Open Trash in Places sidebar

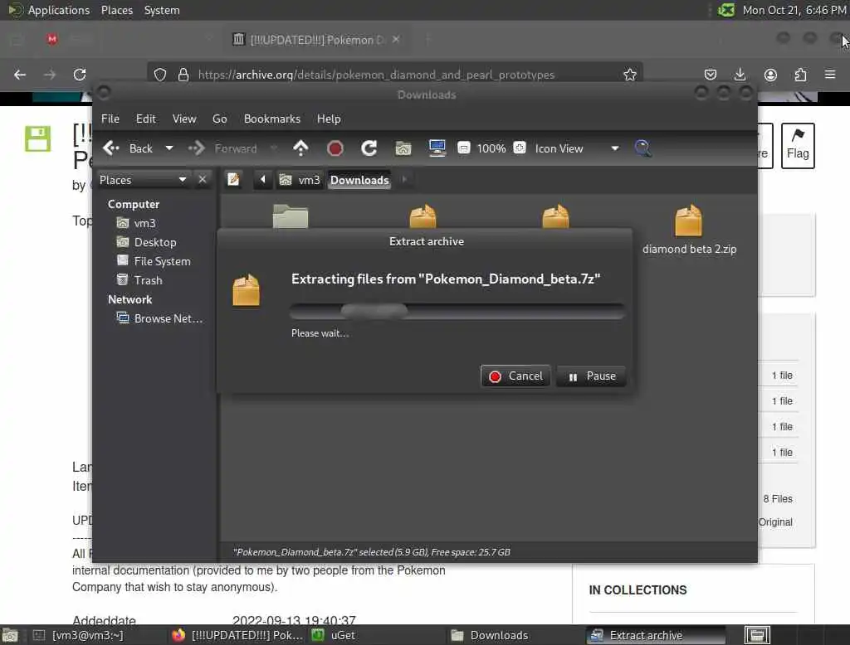coord(139,280)
